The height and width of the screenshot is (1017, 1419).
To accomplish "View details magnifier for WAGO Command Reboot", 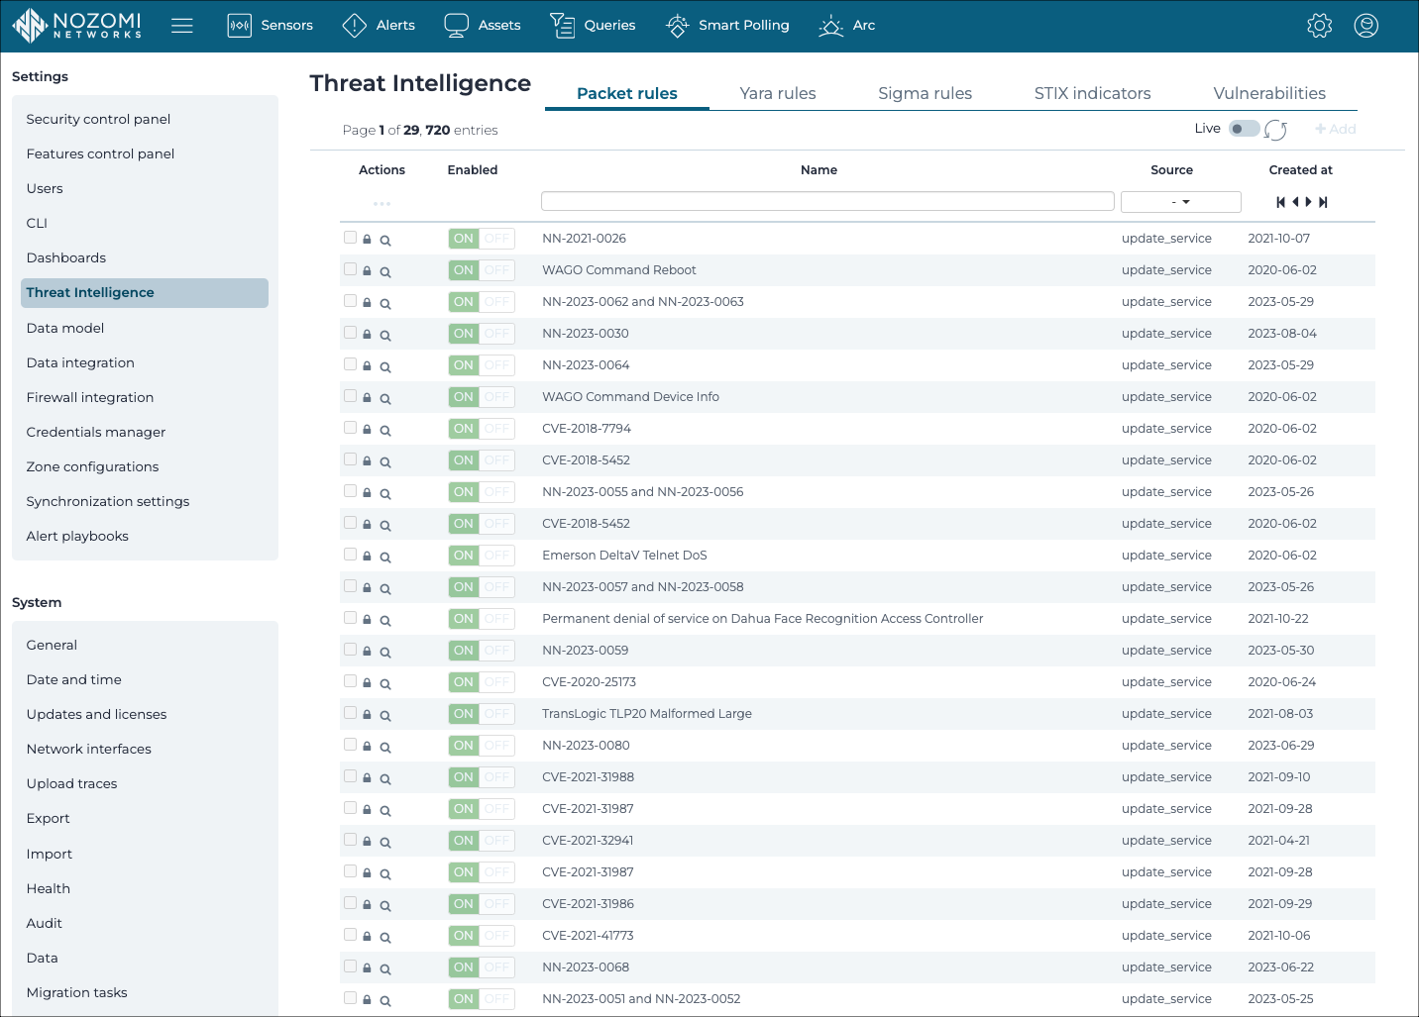I will pos(385,272).
